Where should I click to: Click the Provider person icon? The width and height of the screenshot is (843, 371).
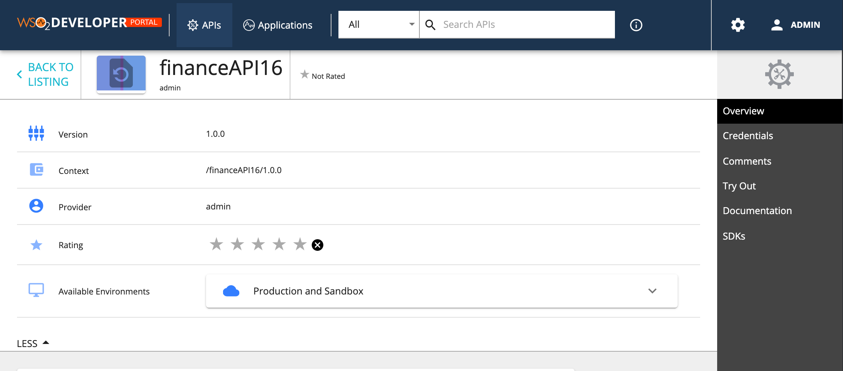click(36, 206)
